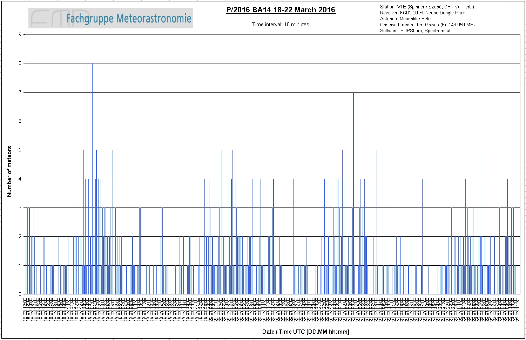
Task: Select the y-axis tick label 9
Action: coord(20,34)
